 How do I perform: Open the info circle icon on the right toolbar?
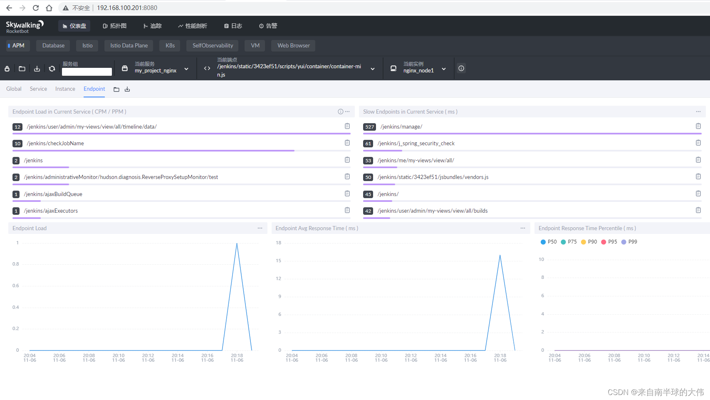pyautogui.click(x=461, y=68)
